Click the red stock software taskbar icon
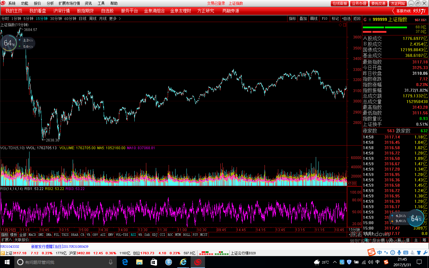This screenshot has height=268, width=429. pyautogui.click(x=198, y=262)
